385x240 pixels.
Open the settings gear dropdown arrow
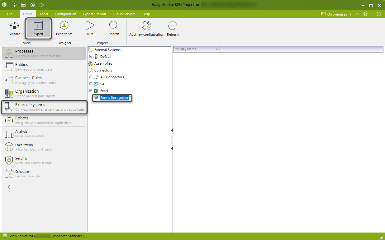point(372,14)
